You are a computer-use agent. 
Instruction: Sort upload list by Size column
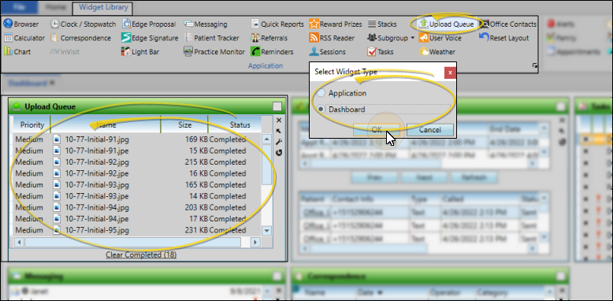[184, 125]
